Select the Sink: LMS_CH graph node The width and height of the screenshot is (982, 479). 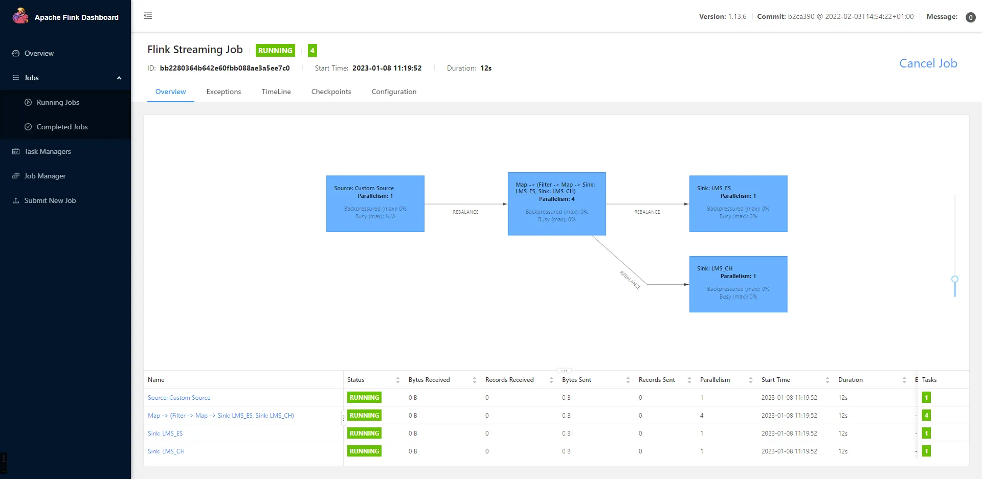738,284
